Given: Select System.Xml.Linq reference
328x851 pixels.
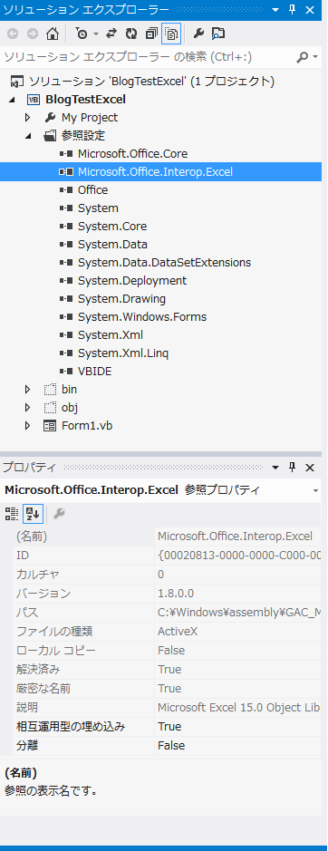Looking at the screenshot, I should [123, 353].
